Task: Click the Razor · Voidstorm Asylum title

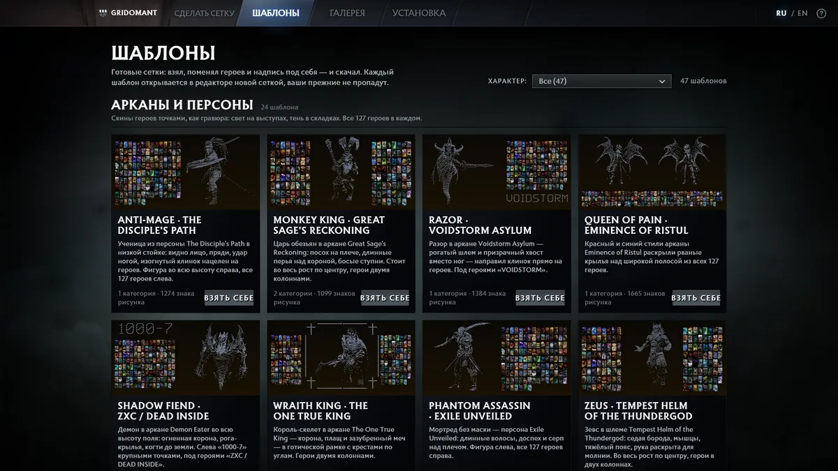Action: click(480, 225)
